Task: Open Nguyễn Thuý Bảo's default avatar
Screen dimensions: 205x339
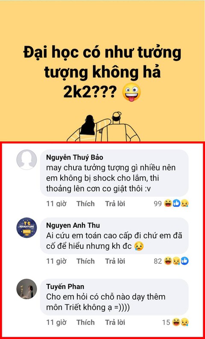Action: pos(26,160)
